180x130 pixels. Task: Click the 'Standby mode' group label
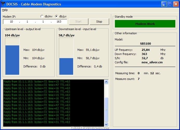(124, 17)
